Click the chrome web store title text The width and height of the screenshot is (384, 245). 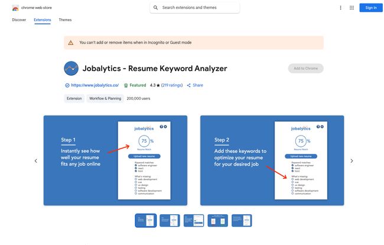[37, 8]
